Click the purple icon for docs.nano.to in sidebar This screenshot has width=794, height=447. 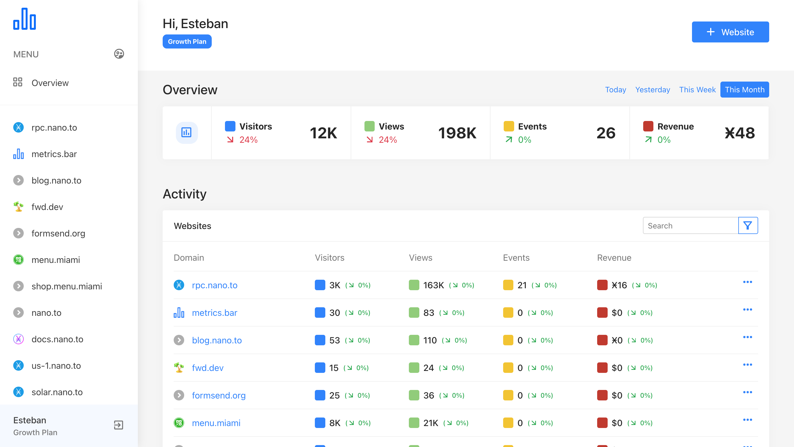pyautogui.click(x=18, y=339)
